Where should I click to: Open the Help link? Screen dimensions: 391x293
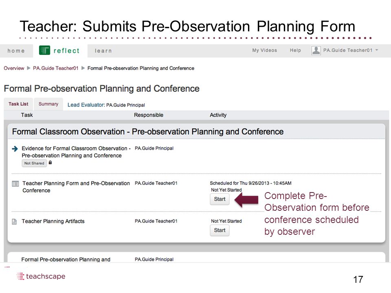[295, 50]
